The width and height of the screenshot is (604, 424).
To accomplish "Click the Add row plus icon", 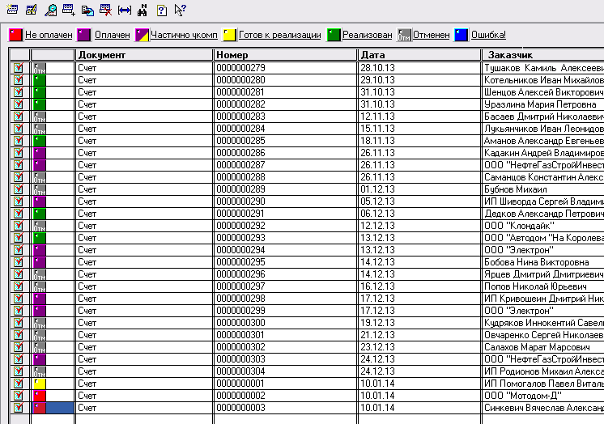I will [x=69, y=10].
